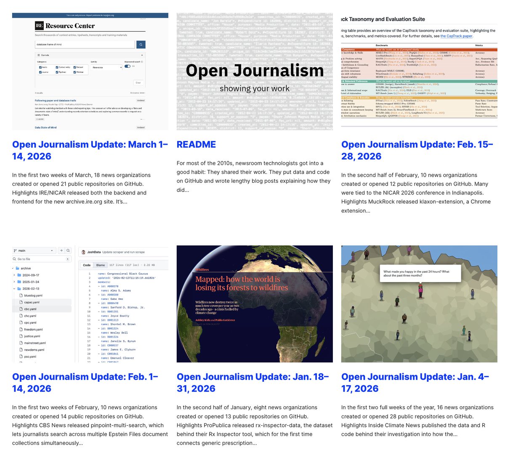
Task: Open the 'Open Journalism Update: Feb. 1–14, 2026' title
Action: point(85,383)
